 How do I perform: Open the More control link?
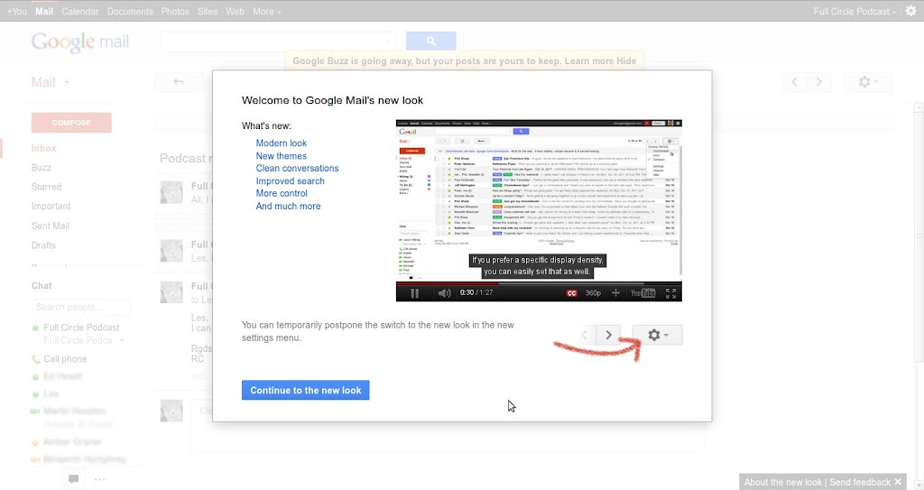(282, 193)
